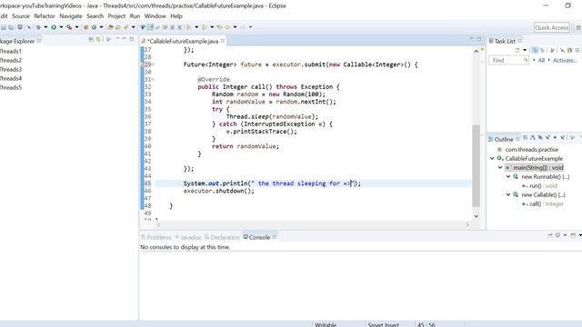Screen dimensions: 582x327
Task: Open the Refactor menu
Action: point(45,16)
